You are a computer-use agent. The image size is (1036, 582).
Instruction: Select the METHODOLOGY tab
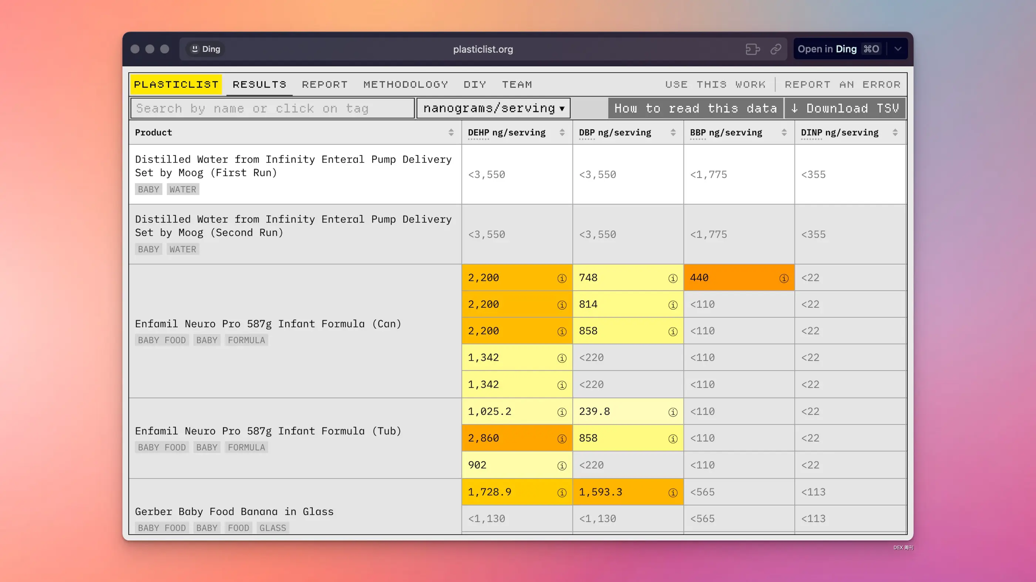(x=406, y=84)
